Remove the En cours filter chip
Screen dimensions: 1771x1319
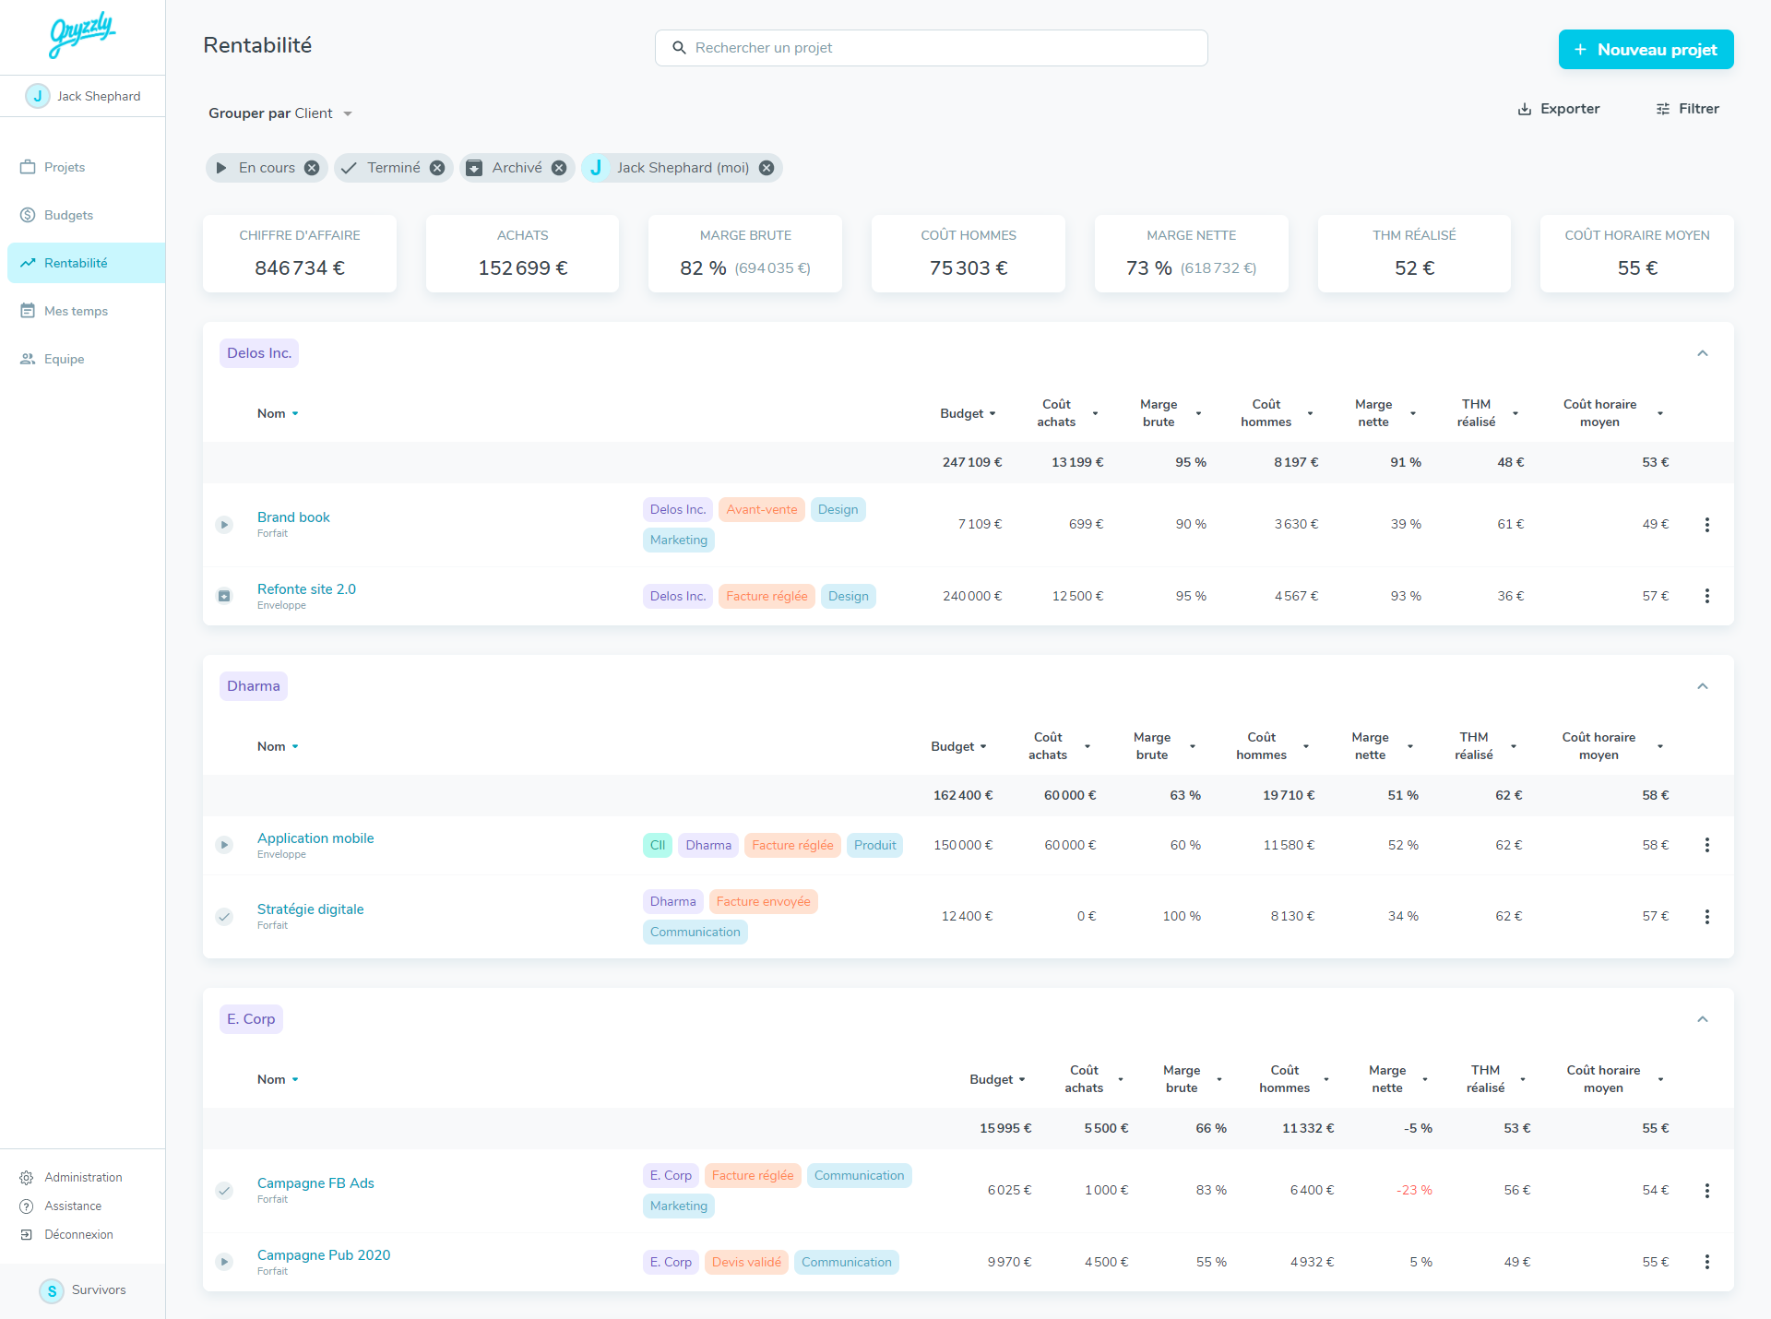(312, 168)
